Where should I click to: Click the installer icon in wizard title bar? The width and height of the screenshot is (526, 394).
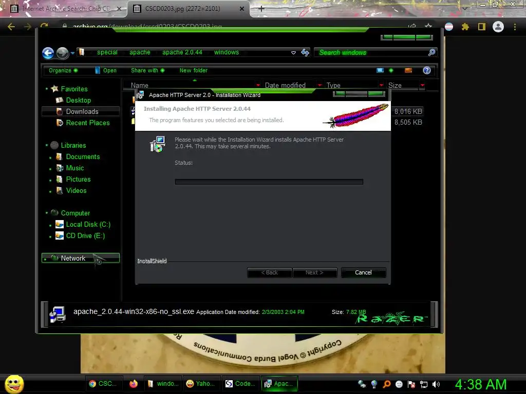(140, 95)
